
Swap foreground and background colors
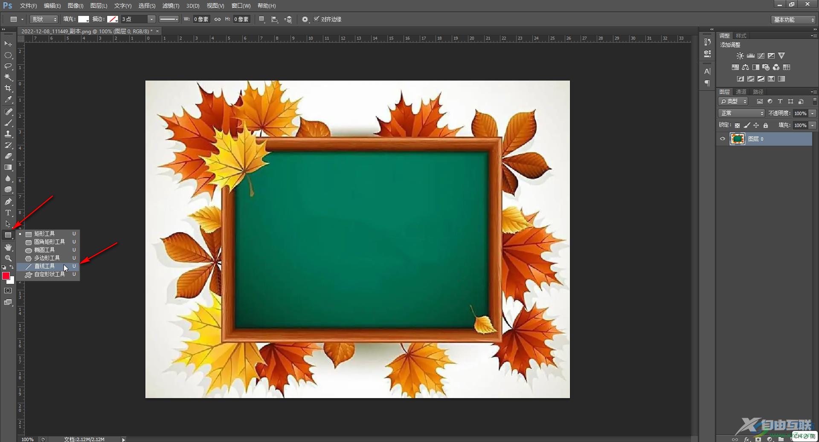pos(12,267)
